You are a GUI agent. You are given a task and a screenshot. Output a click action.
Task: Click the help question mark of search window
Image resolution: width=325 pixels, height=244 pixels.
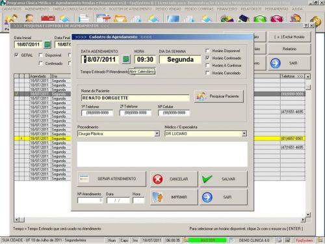click(x=306, y=25)
